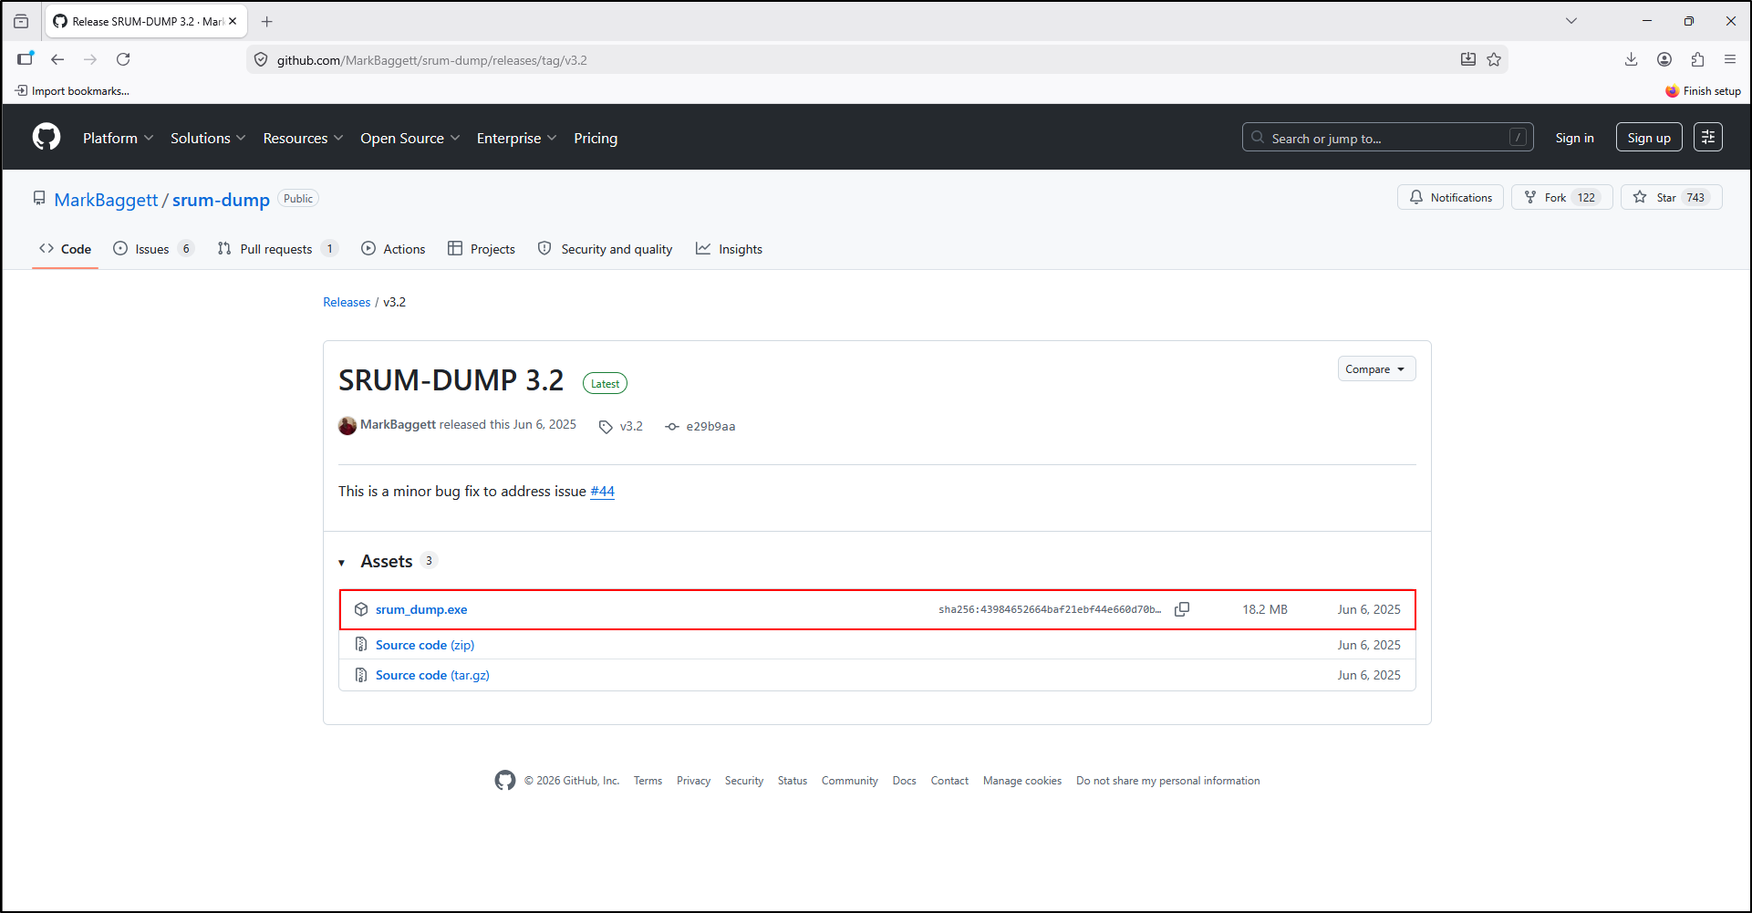The width and height of the screenshot is (1752, 913).
Task: Download Source code (zip)
Action: (x=425, y=645)
